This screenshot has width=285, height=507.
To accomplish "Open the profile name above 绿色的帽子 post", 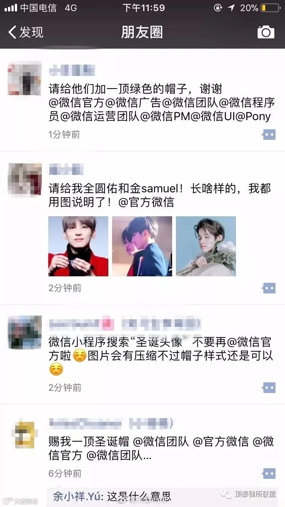I will click(72, 70).
